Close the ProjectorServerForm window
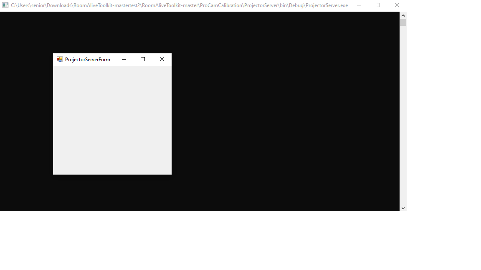This screenshot has height=270, width=481. 162,59
